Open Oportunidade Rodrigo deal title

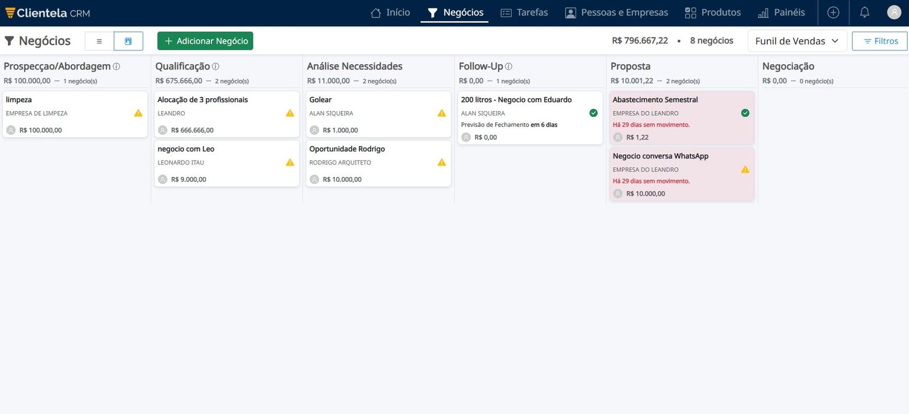[347, 149]
